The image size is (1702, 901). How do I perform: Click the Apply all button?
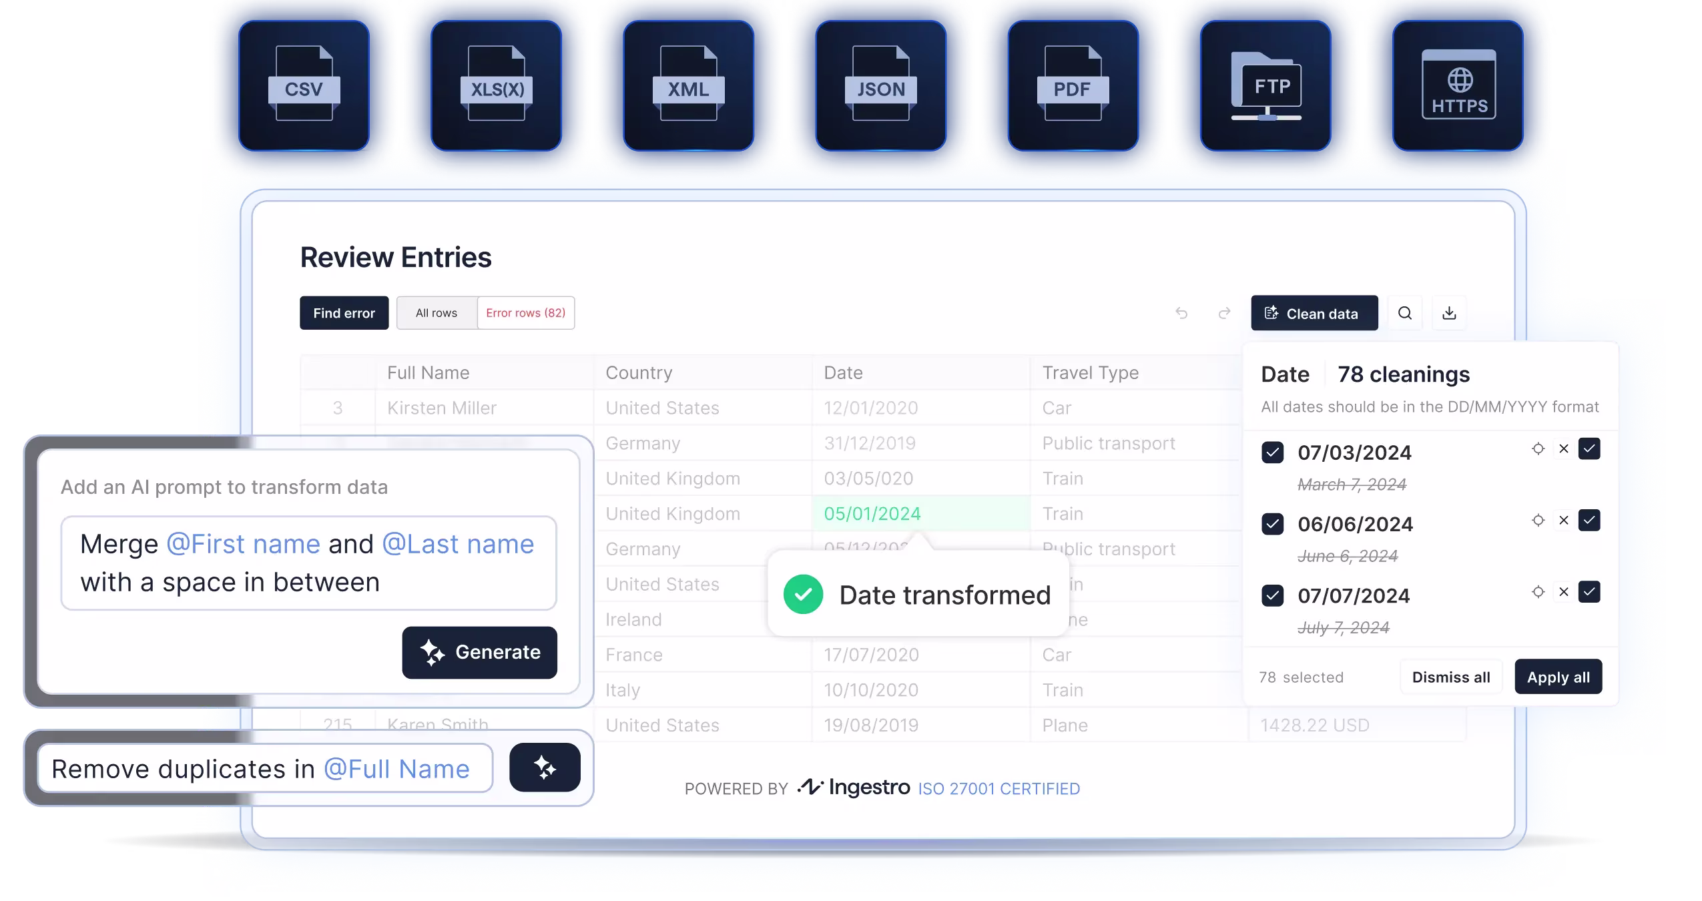pyautogui.click(x=1558, y=677)
